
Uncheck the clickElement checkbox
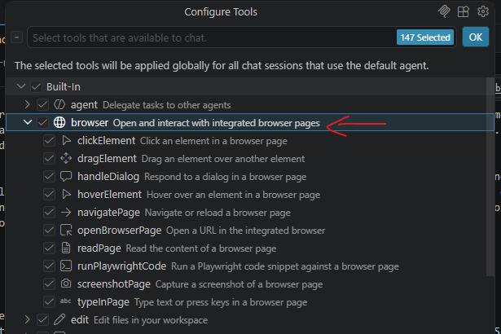coord(49,140)
